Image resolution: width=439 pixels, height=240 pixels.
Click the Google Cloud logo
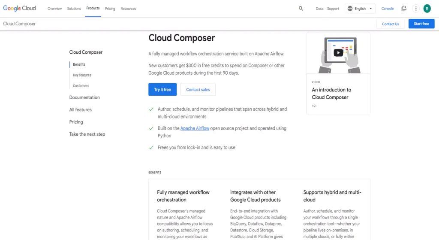pyautogui.click(x=19, y=9)
